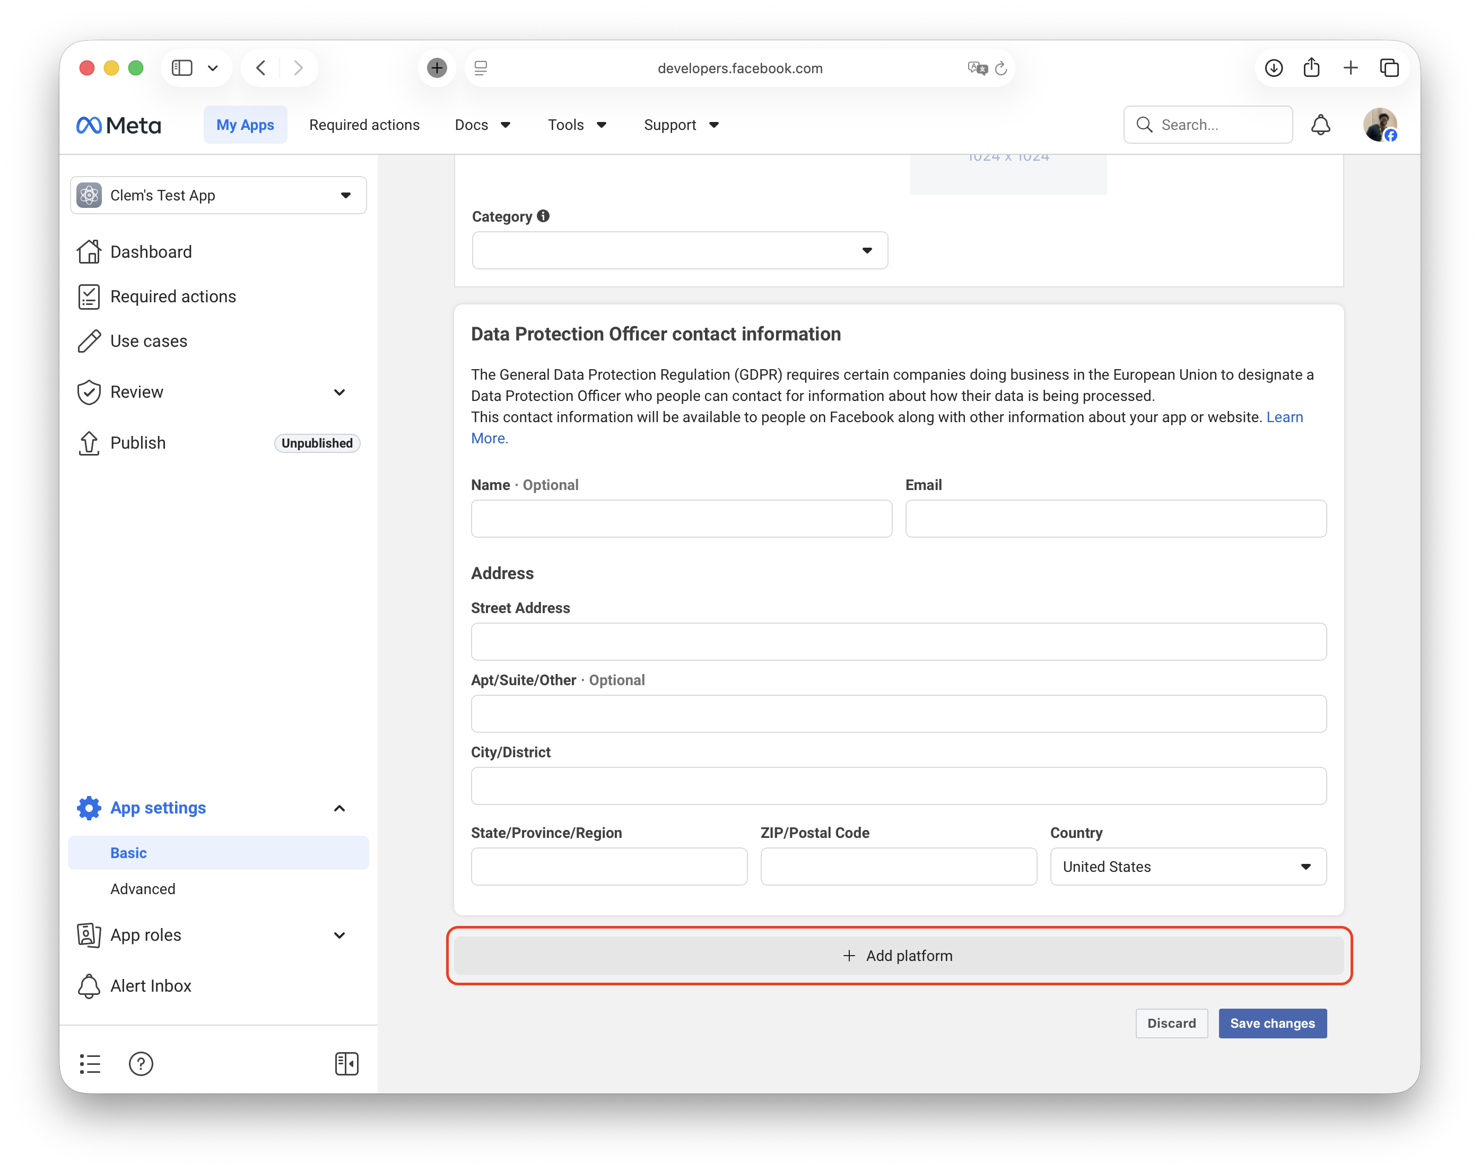Click the shield plus icon near address bar
Viewport: 1480px width, 1172px height.
coord(437,68)
